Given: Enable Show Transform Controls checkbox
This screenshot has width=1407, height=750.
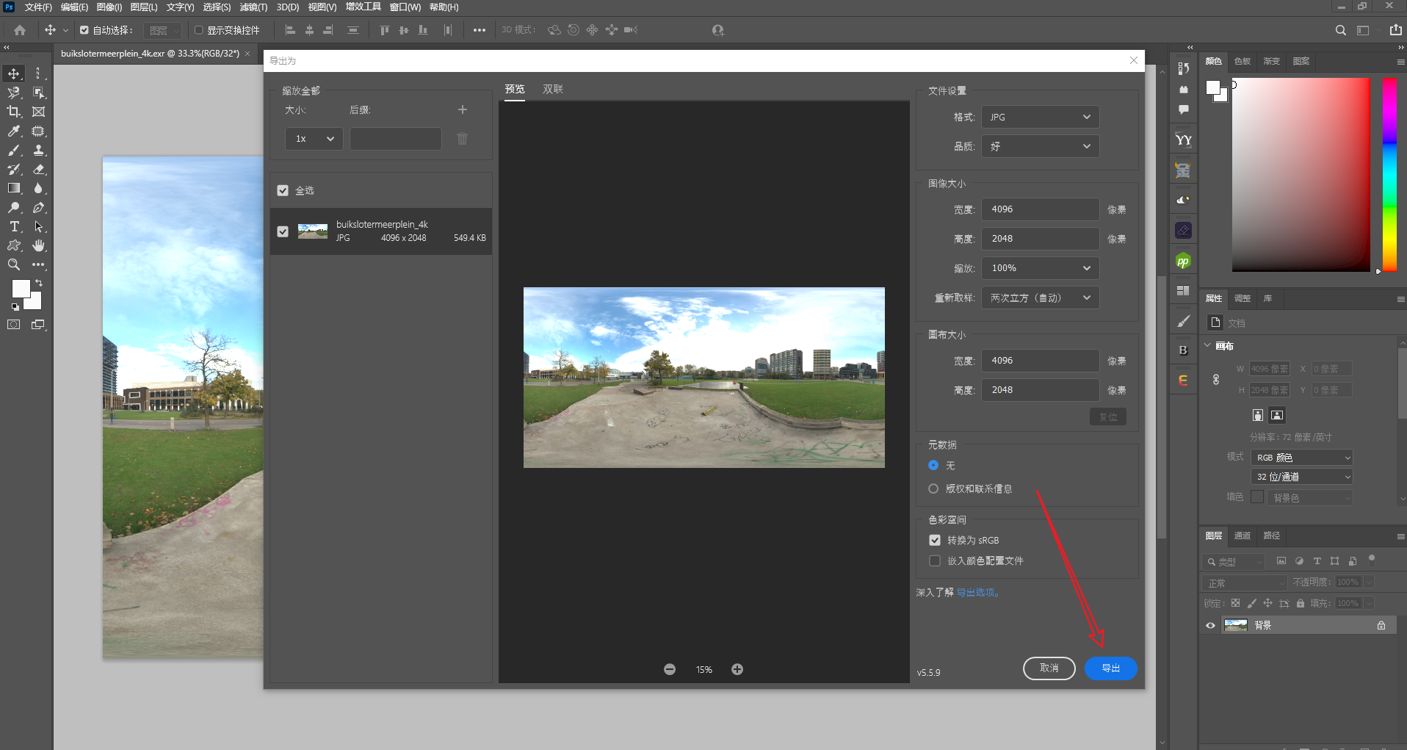Looking at the screenshot, I should click(x=198, y=30).
